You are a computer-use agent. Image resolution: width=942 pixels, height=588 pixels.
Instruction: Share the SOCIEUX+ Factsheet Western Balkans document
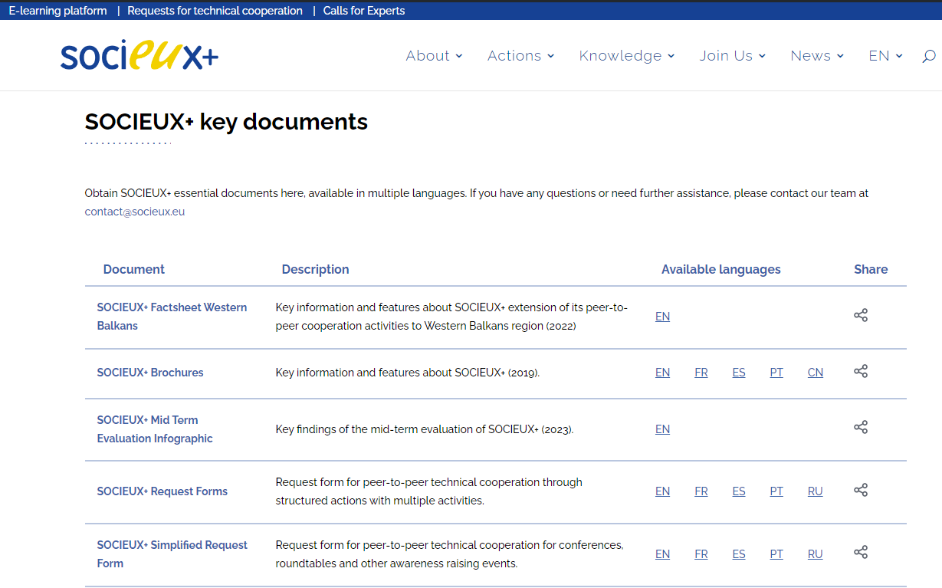pos(860,314)
